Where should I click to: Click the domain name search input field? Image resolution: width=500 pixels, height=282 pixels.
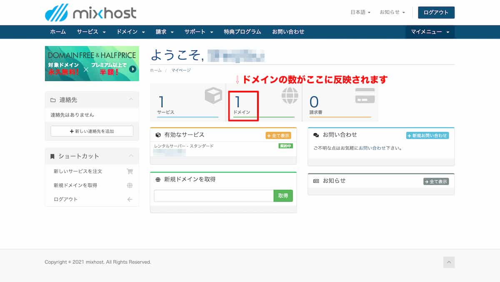tap(213, 196)
